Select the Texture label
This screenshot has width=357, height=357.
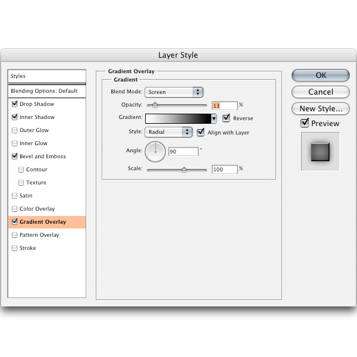[36, 183]
